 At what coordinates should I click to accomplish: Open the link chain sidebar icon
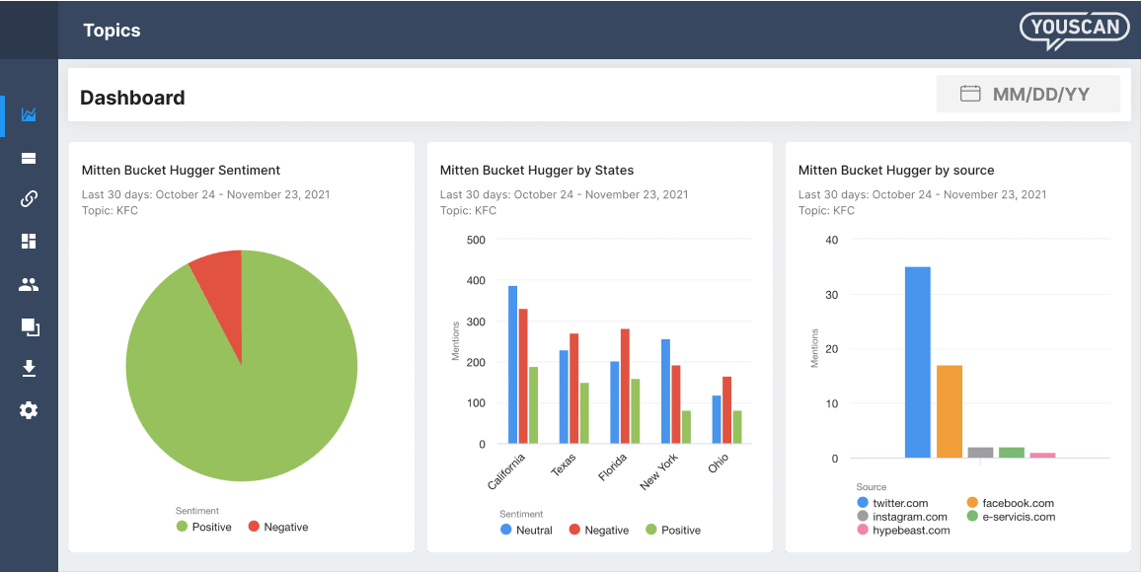pyautogui.click(x=29, y=198)
